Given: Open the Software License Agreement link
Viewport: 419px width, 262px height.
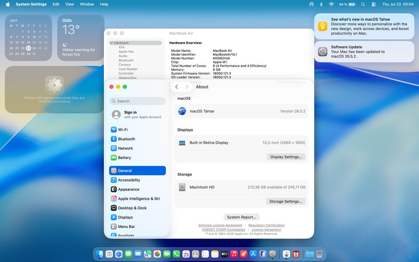Looking at the screenshot, I should 220,225.
